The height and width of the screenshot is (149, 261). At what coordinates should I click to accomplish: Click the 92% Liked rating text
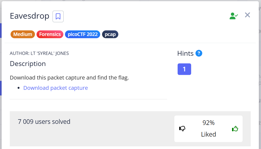point(208,128)
